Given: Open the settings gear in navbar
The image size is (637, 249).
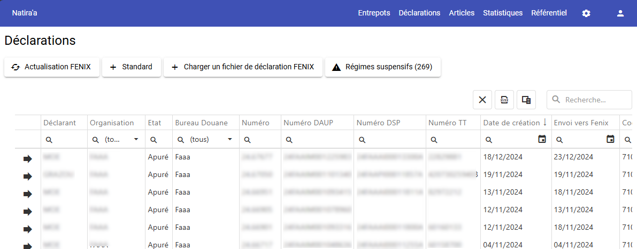Looking at the screenshot, I should [586, 13].
